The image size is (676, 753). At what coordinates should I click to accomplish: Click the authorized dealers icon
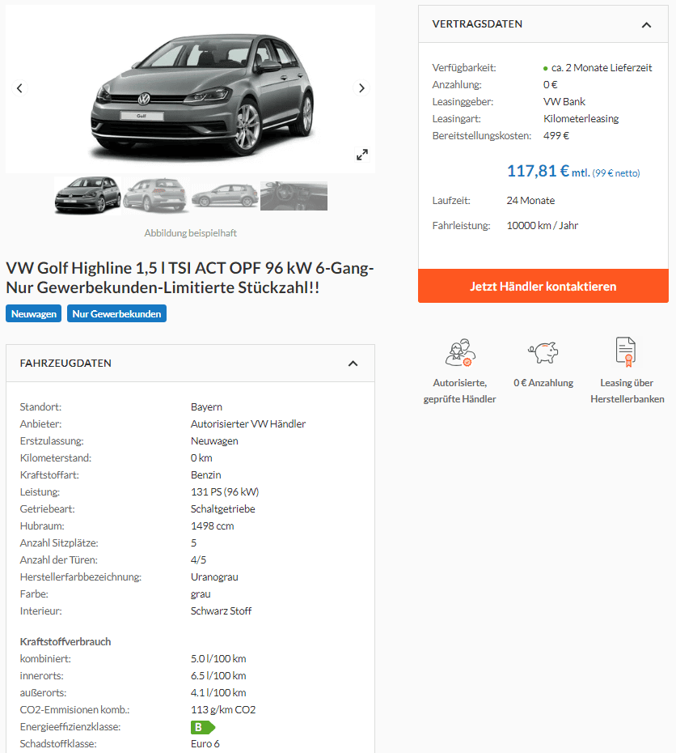460,352
